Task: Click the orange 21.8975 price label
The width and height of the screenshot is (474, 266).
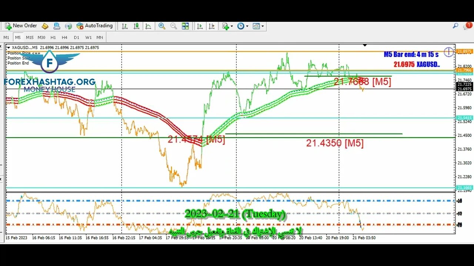Action: [464, 51]
